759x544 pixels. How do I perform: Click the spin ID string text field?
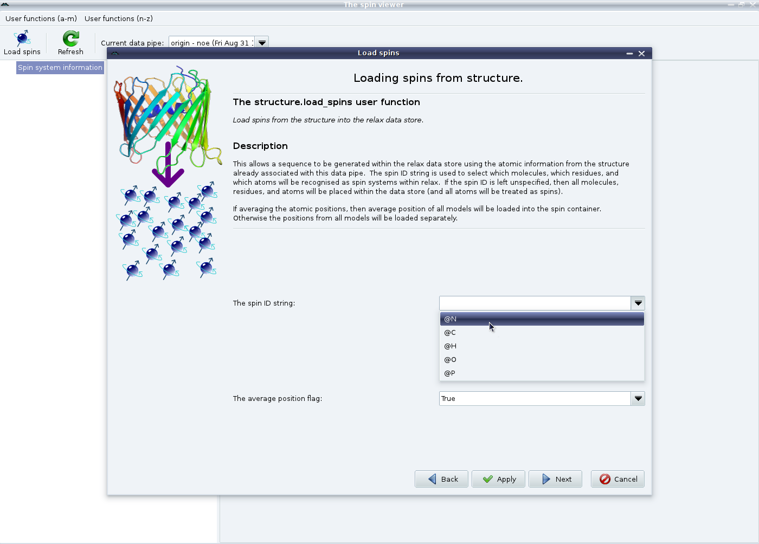point(535,303)
